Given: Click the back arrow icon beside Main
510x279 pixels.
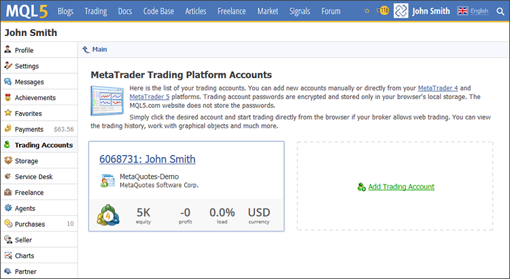Looking at the screenshot, I should coord(86,50).
